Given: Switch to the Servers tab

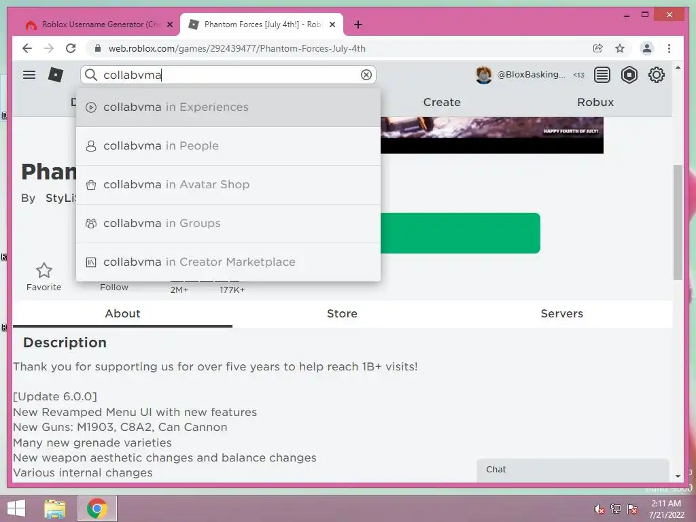Looking at the screenshot, I should [562, 314].
